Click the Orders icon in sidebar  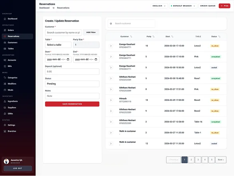[x=5, y=30]
